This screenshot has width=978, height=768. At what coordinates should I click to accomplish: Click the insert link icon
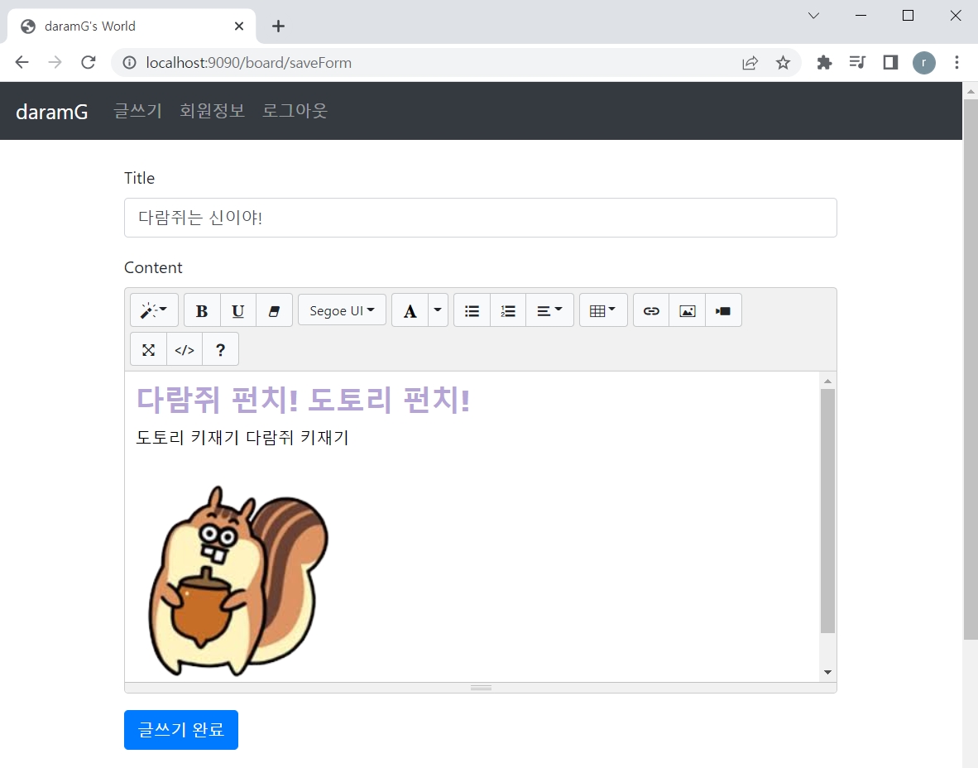point(651,310)
